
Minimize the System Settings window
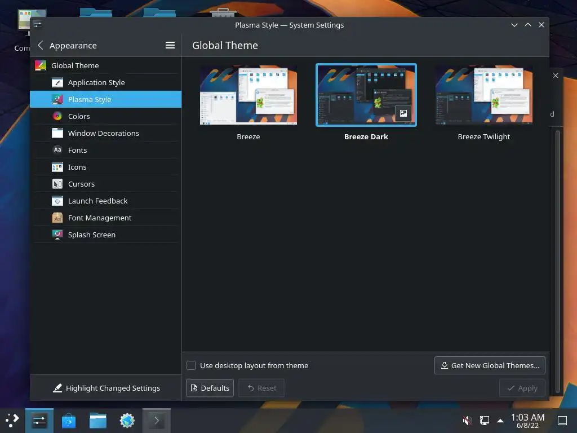point(514,25)
